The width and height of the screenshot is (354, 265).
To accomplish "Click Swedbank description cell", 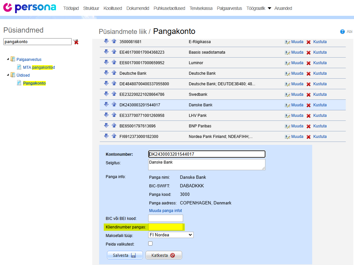I will 198,94.
